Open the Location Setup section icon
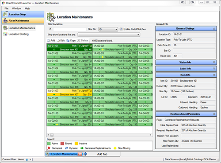Viewport: 221px width, 163px height. coord(5,14)
